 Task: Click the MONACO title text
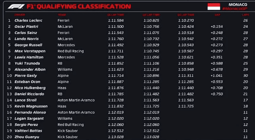click(238, 5)
